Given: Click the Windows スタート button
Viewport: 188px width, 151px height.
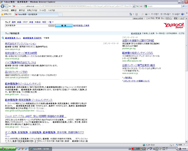Looking at the screenshot, I should pos(8,149).
